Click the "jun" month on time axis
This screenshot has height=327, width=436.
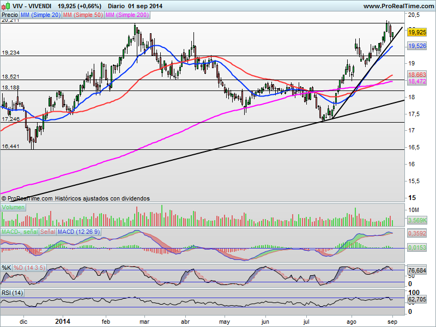click(265, 322)
